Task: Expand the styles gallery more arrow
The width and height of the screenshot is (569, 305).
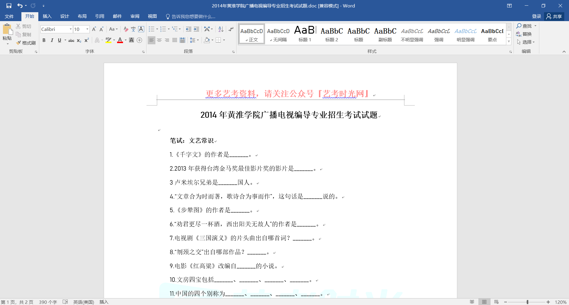Action: click(x=509, y=42)
